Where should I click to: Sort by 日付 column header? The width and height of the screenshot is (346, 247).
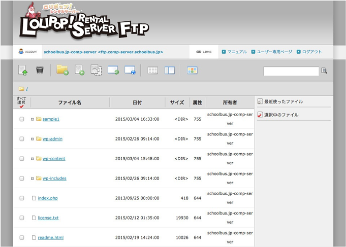[x=137, y=102]
